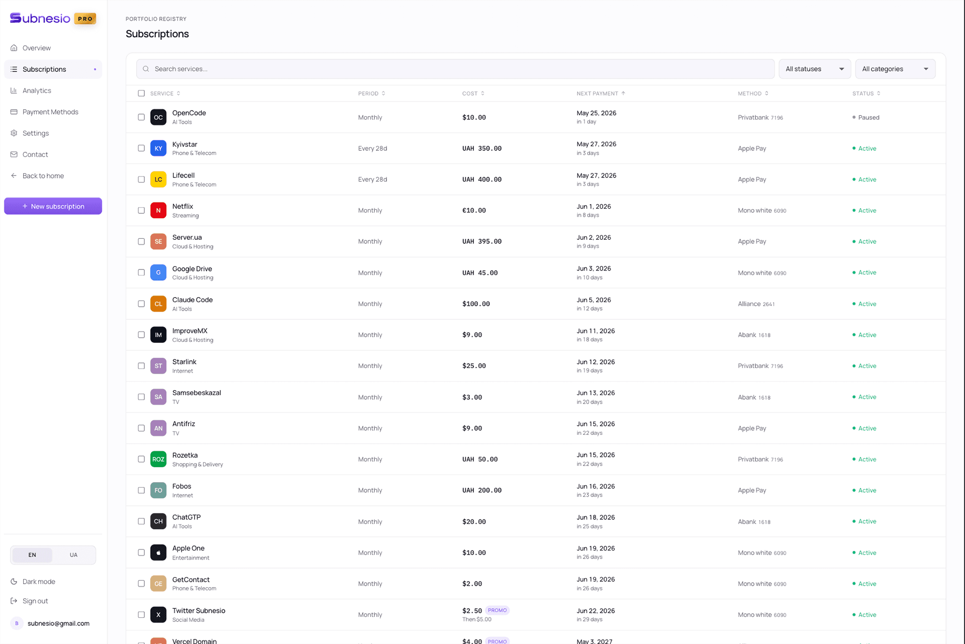Open the All statuses dropdown

[x=814, y=69]
